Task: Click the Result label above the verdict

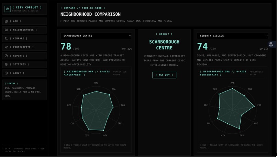Action: (164, 34)
